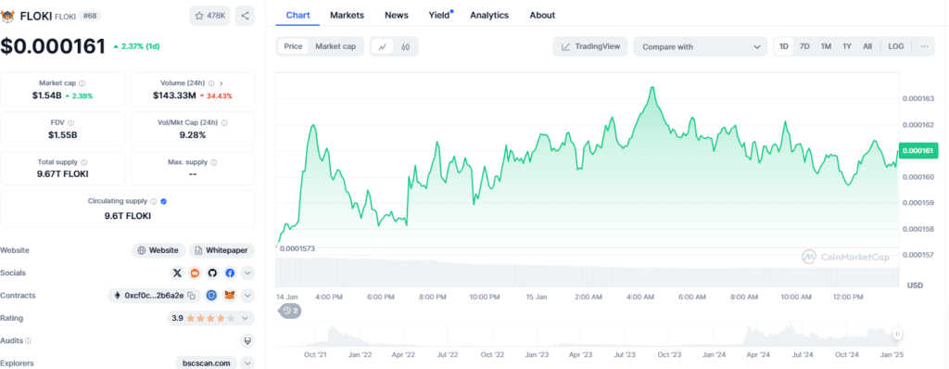Click the 2.37% (1d) price change
This screenshot has height=369, width=949.
tap(136, 46)
